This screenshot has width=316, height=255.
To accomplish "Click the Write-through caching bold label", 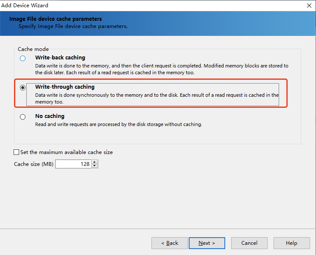I will point(65,87).
